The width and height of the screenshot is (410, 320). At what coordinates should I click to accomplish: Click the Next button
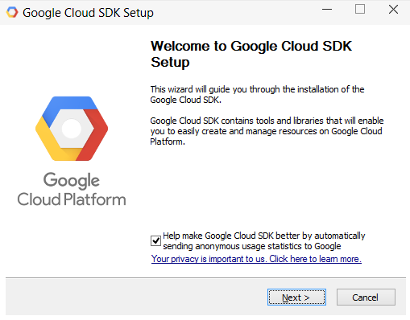296,297
